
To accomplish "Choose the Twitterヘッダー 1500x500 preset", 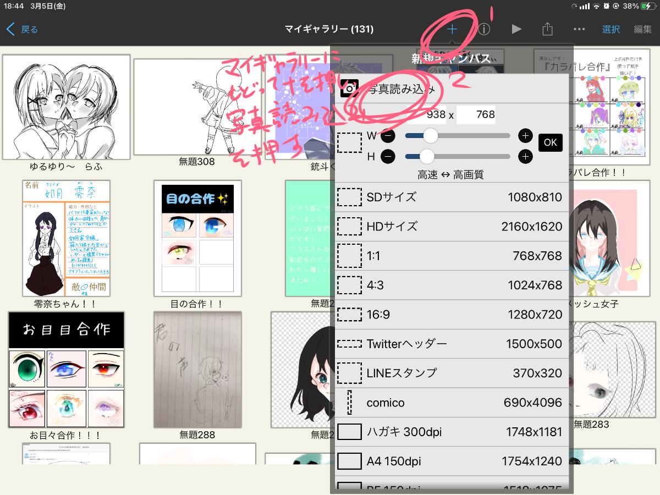I will point(451,344).
